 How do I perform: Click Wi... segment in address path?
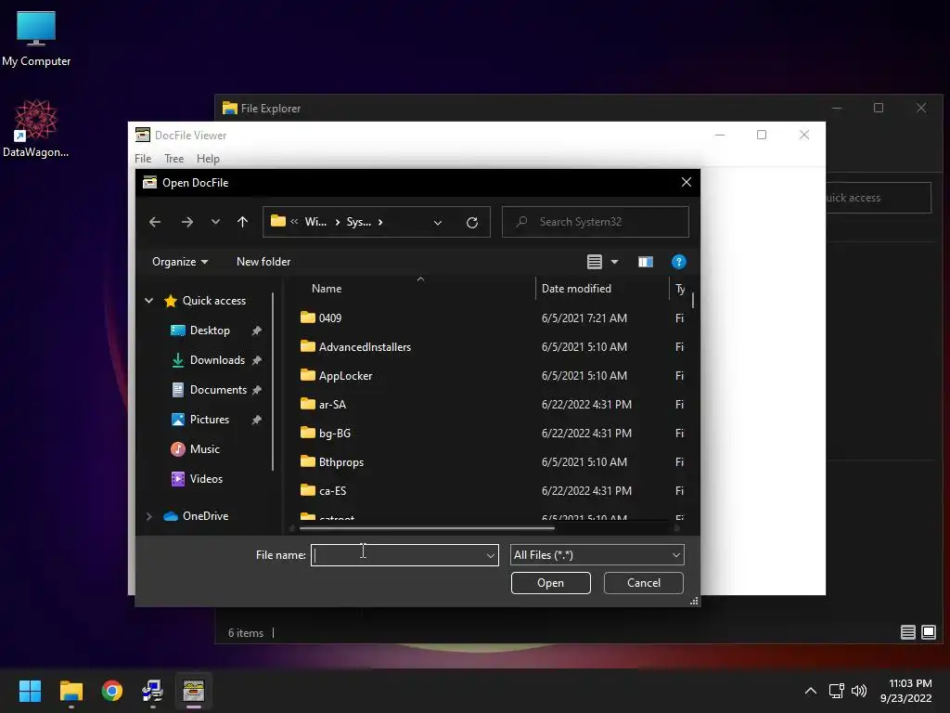pos(315,222)
